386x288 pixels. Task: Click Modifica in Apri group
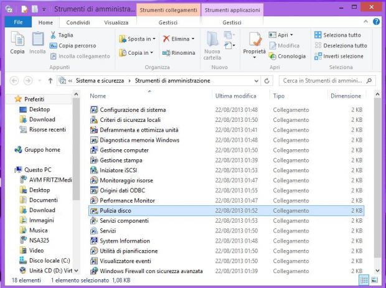pyautogui.click(x=285, y=46)
